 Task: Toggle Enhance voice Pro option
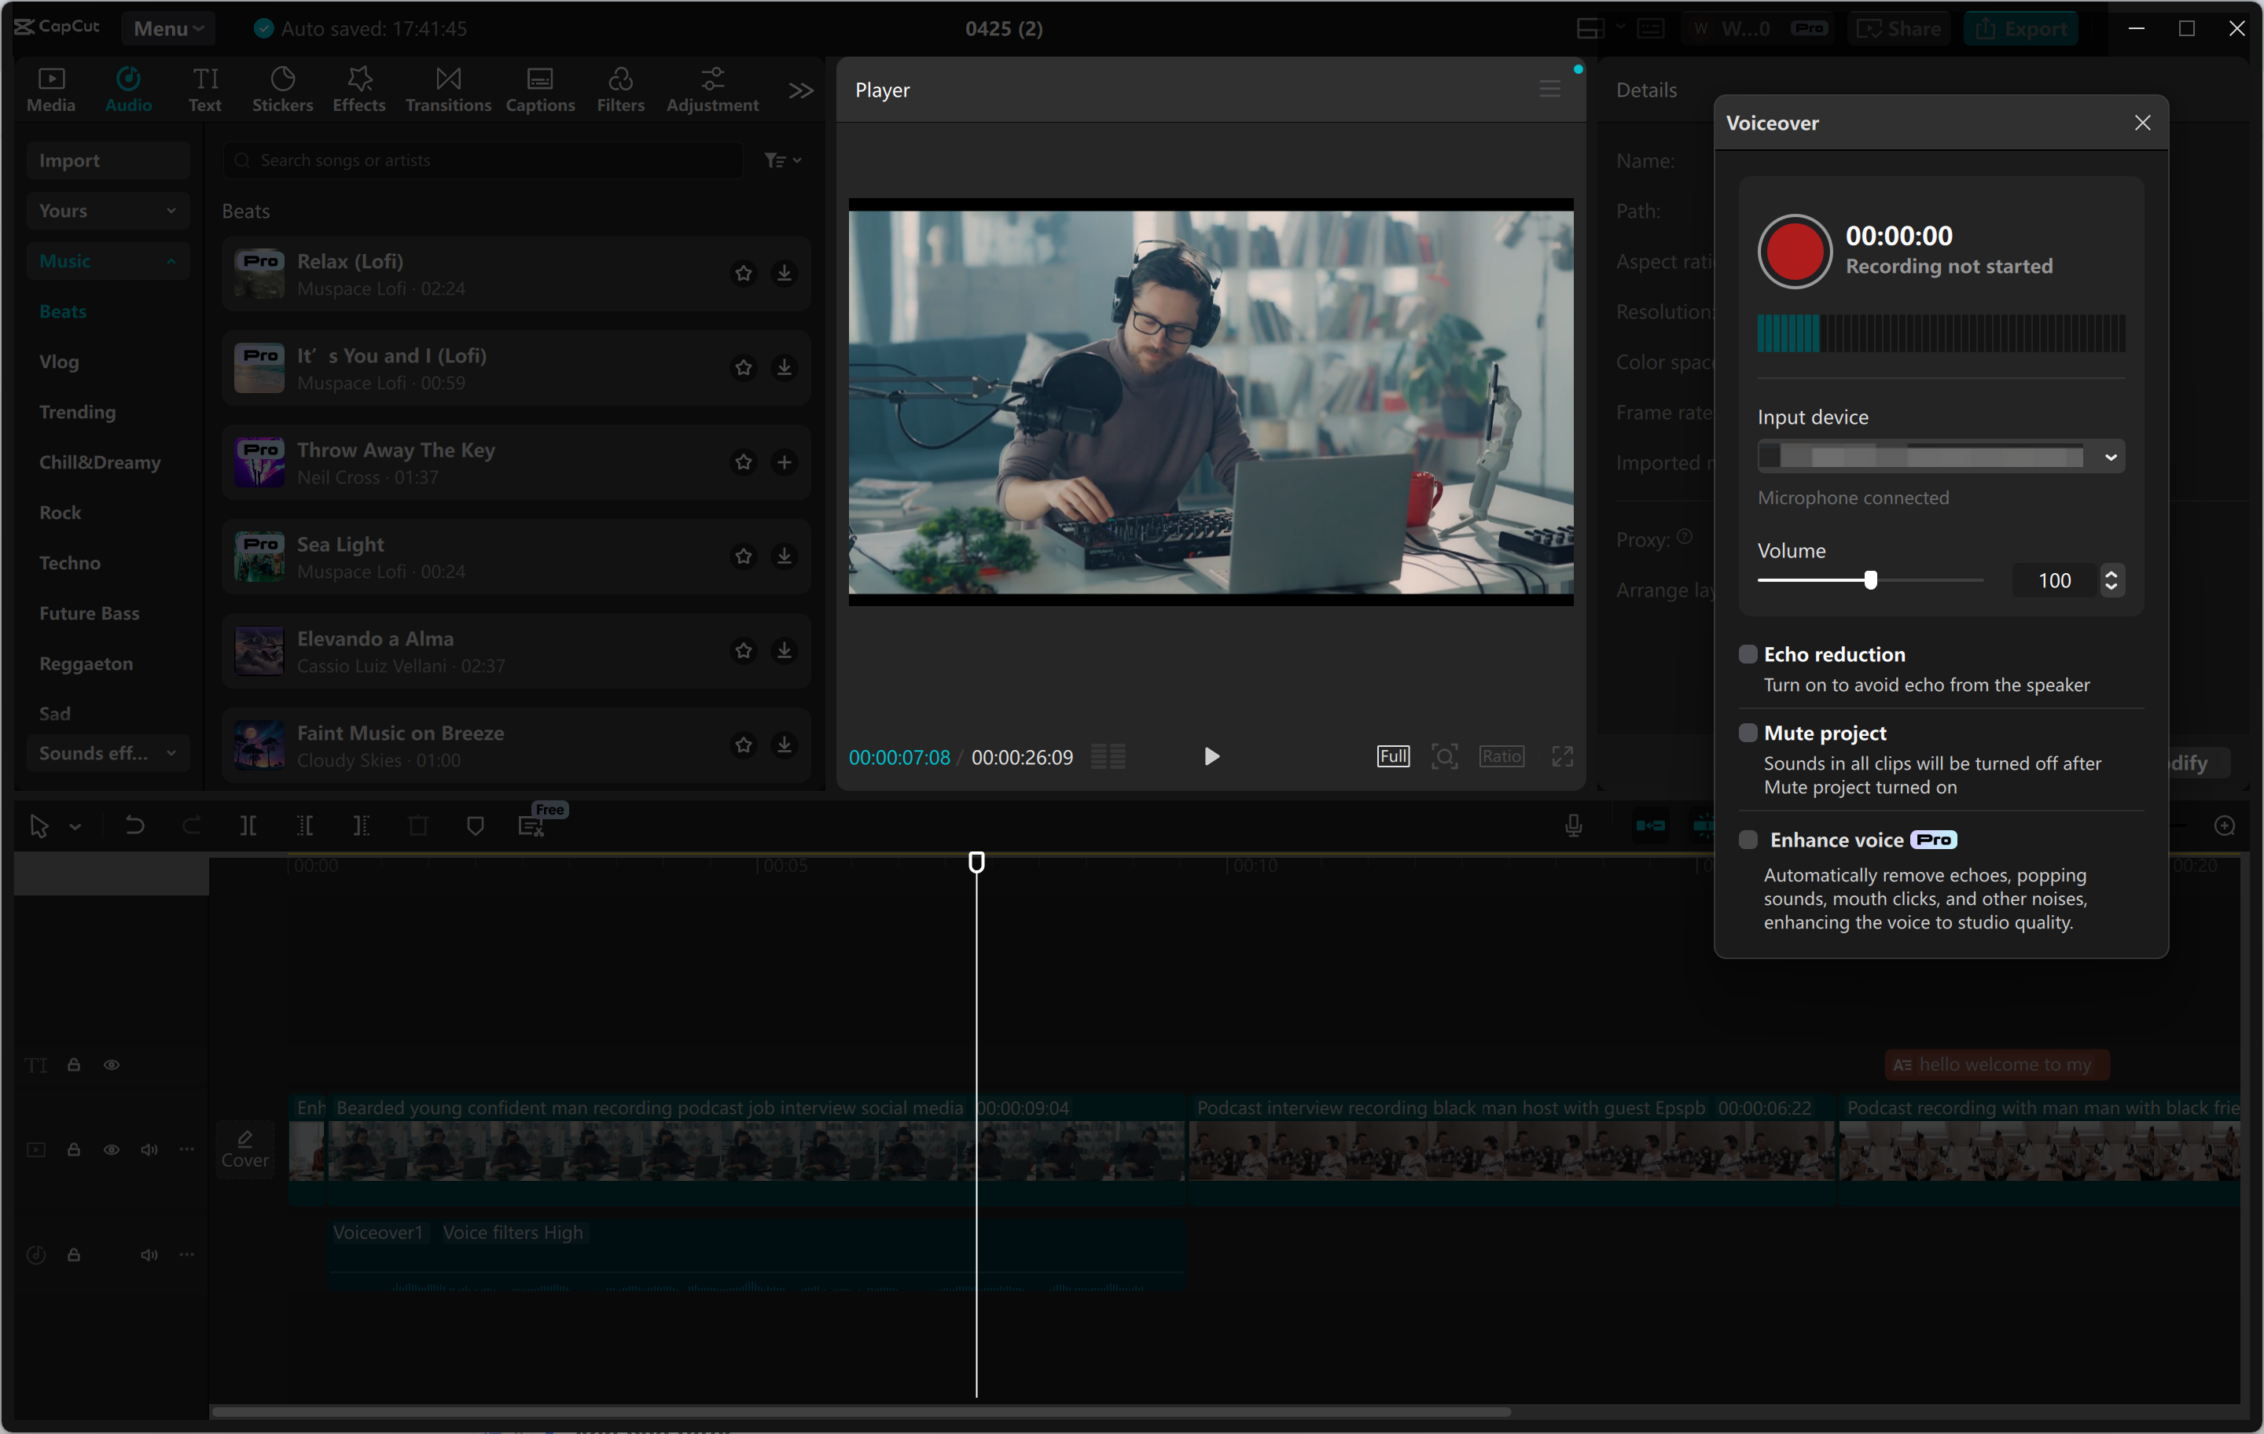point(1749,840)
